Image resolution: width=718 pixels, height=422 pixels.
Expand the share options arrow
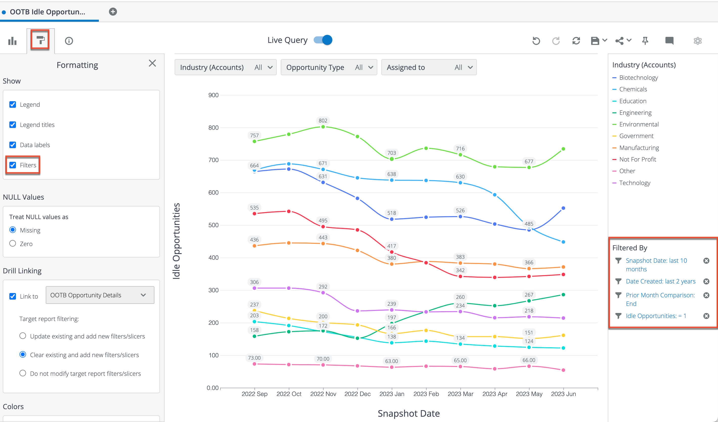pyautogui.click(x=629, y=40)
